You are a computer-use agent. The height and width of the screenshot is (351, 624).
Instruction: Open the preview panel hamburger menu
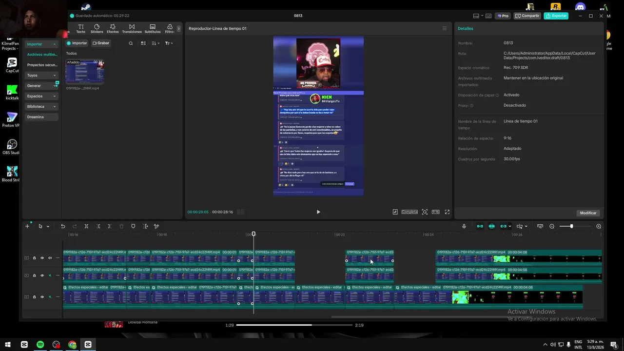(x=445, y=28)
